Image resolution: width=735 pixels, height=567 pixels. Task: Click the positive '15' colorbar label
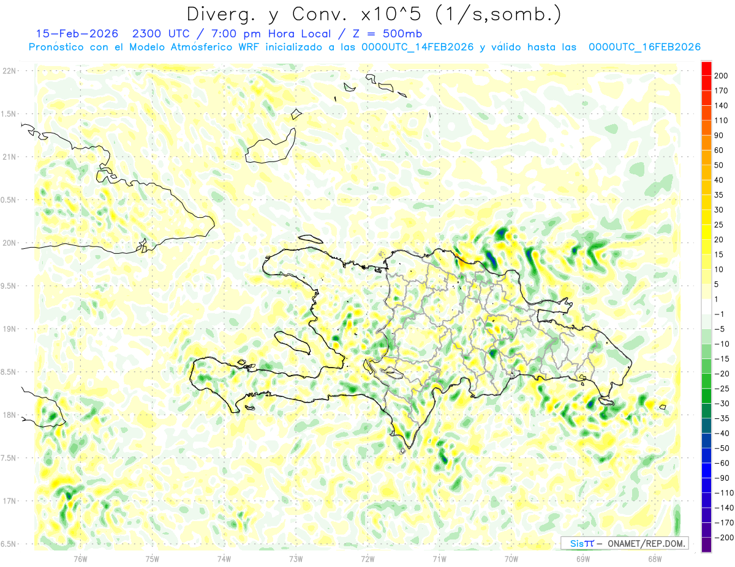pos(720,255)
